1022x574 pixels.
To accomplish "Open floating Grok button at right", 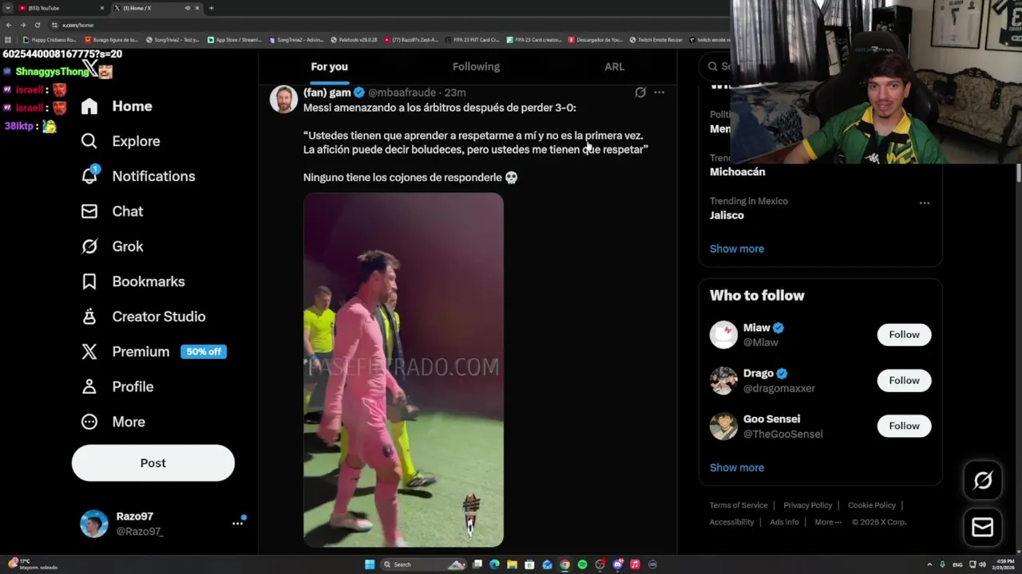I will tap(983, 480).
